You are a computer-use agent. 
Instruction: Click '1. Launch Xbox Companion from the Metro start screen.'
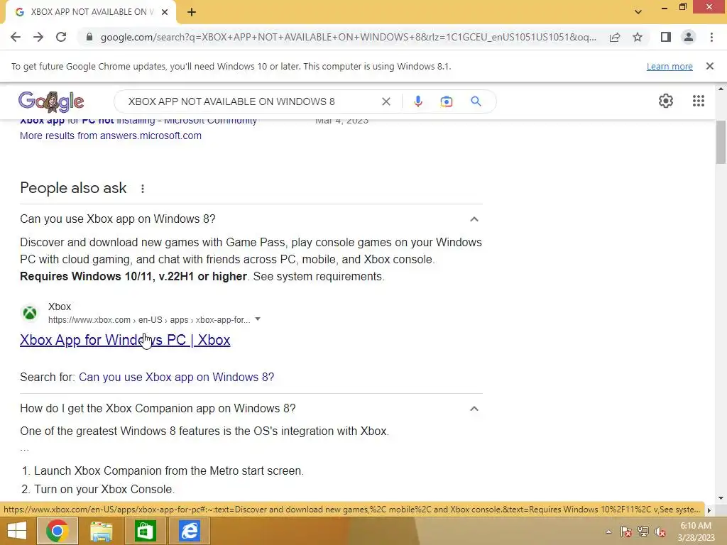[x=163, y=471]
